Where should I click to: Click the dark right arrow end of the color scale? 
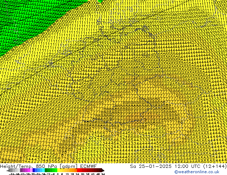(103, 170)
